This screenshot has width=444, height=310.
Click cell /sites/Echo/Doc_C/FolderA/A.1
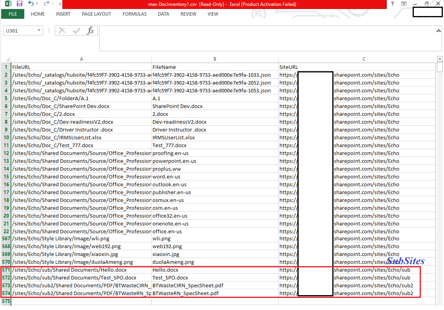pos(81,98)
